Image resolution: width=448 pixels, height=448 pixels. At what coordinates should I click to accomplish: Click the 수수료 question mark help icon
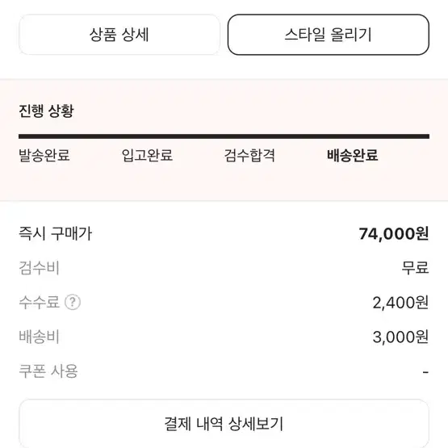click(x=73, y=302)
